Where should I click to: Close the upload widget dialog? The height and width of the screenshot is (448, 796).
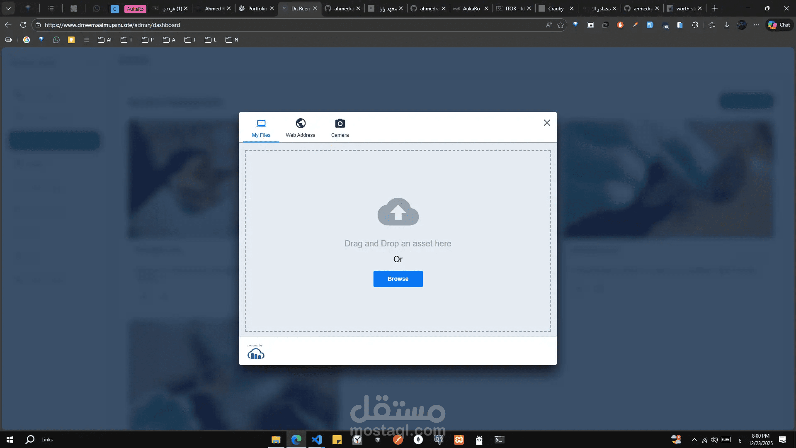[547, 123]
